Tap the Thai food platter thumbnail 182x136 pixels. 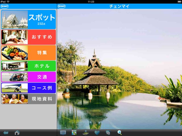coord(15,53)
